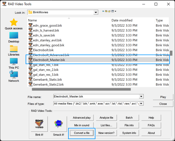175x141 pixels.
Task: Click the Play button
Action: click(163, 97)
